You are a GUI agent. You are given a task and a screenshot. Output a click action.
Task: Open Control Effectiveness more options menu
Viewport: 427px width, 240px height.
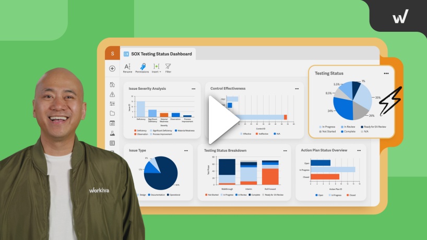click(x=297, y=89)
